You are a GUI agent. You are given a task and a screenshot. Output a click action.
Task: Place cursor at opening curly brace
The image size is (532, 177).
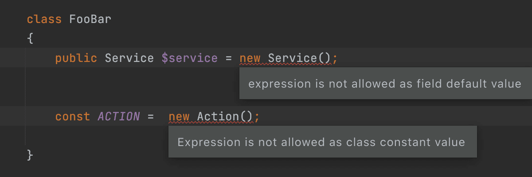[x=30, y=38]
